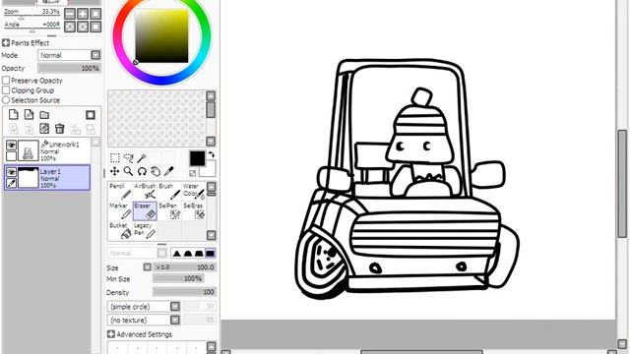Hide the Layer1 layer
Screen dimensions: 630x354
click(11, 172)
